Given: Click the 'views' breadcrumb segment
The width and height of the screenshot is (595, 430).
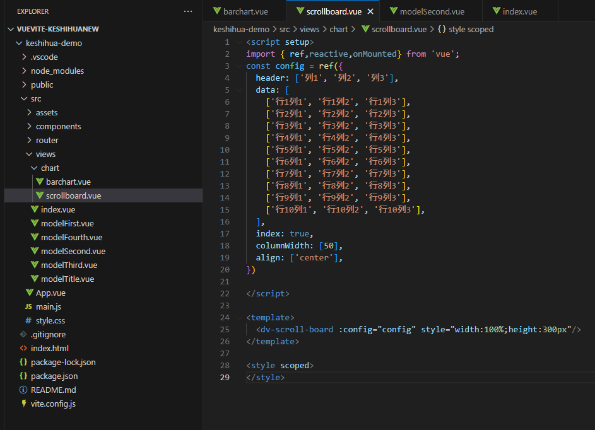Looking at the screenshot, I should pyautogui.click(x=309, y=29).
